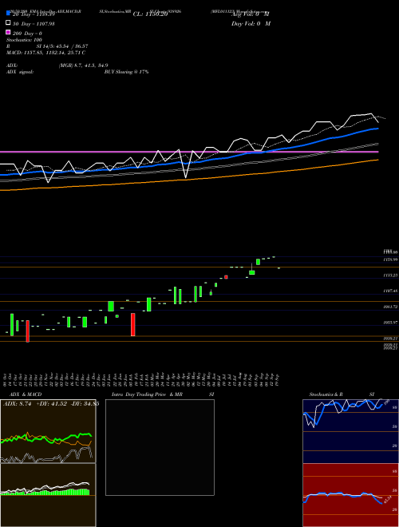
Task: Click the horizontal magenta 200 Day line
Action: [x=189, y=152]
